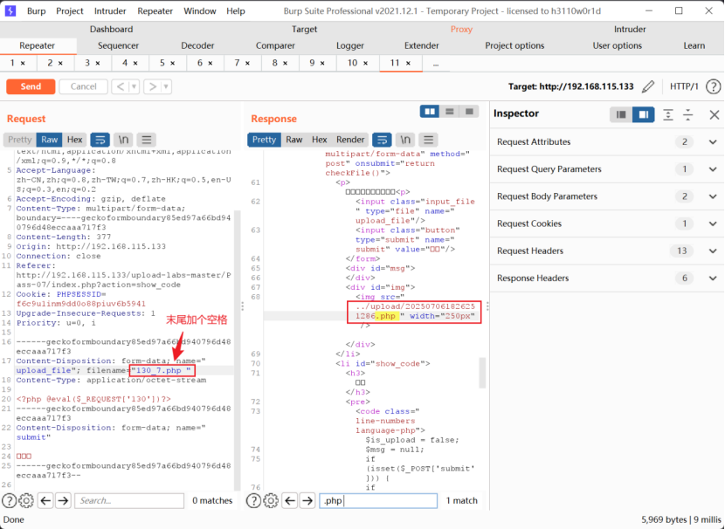
Task: Switch to the Decoder tab
Action: (x=197, y=45)
